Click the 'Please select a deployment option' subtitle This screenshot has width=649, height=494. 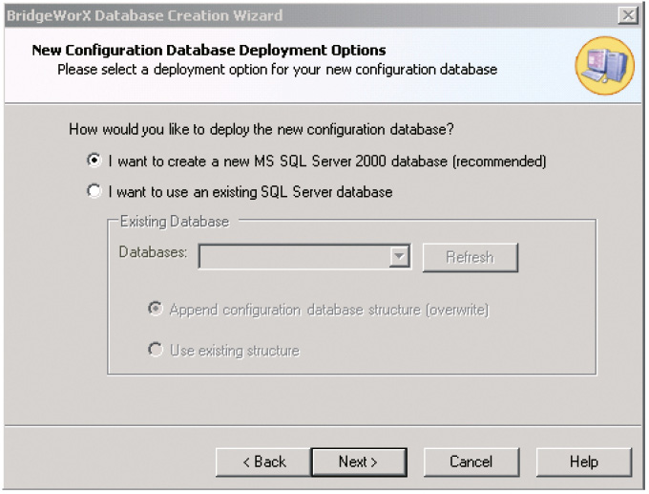click(278, 69)
